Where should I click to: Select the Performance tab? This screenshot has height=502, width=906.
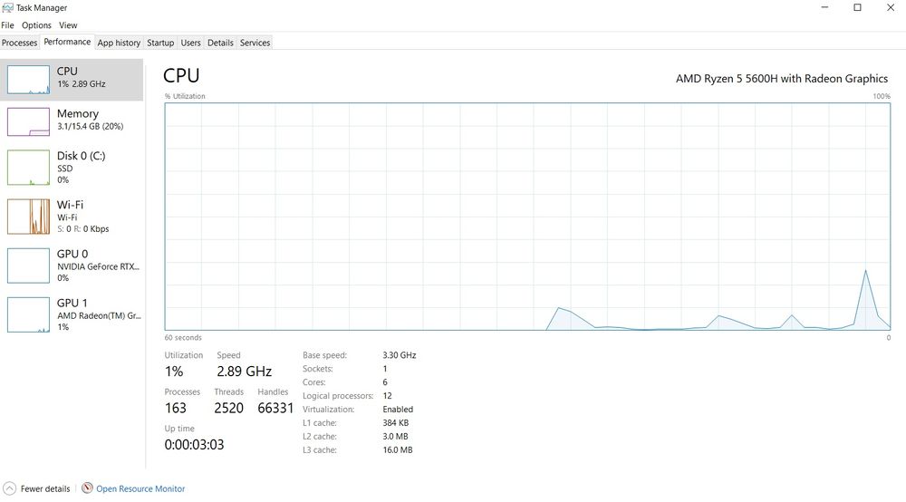(67, 42)
